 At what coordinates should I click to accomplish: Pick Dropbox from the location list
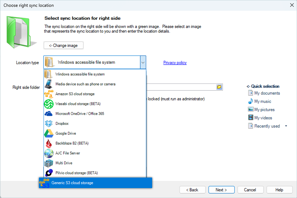coord(95,123)
